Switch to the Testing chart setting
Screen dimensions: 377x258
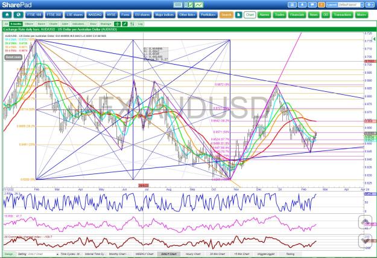tap(290, 254)
